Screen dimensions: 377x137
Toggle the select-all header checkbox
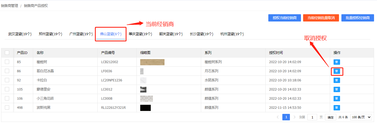(7, 53)
